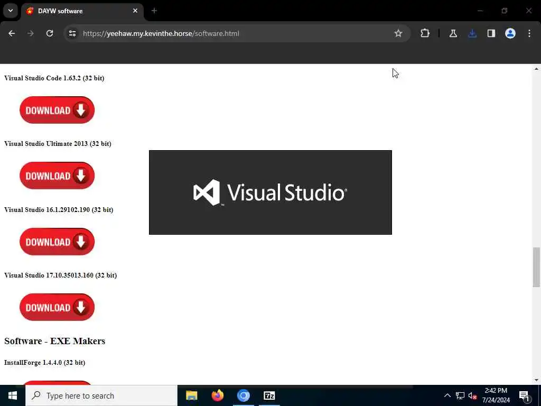Screen dimensions: 541x406
Task: Click the taskbar search box
Action: click(x=101, y=395)
